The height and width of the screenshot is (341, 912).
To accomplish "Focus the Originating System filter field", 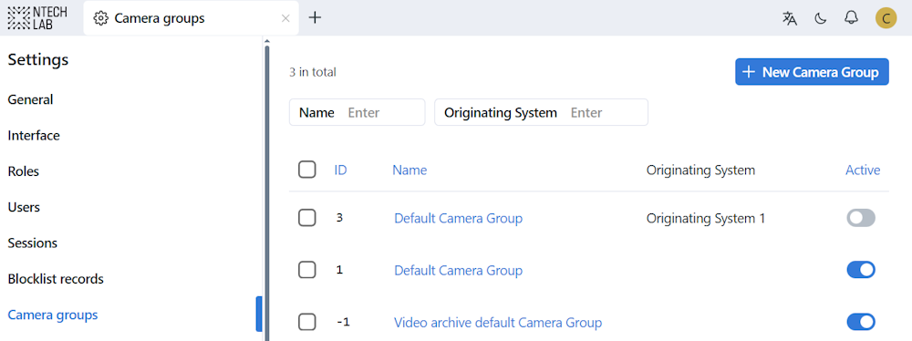I will point(541,112).
